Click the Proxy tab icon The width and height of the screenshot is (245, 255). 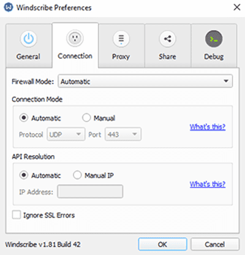coord(121,39)
